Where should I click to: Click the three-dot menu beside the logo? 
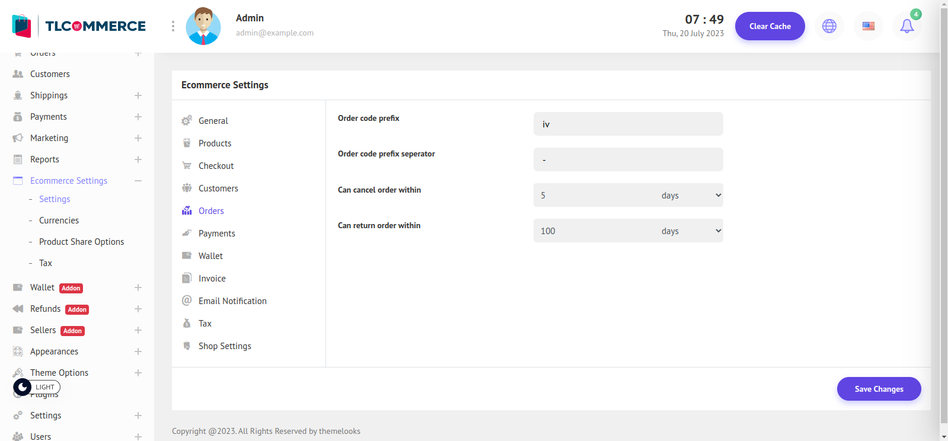pos(173,26)
